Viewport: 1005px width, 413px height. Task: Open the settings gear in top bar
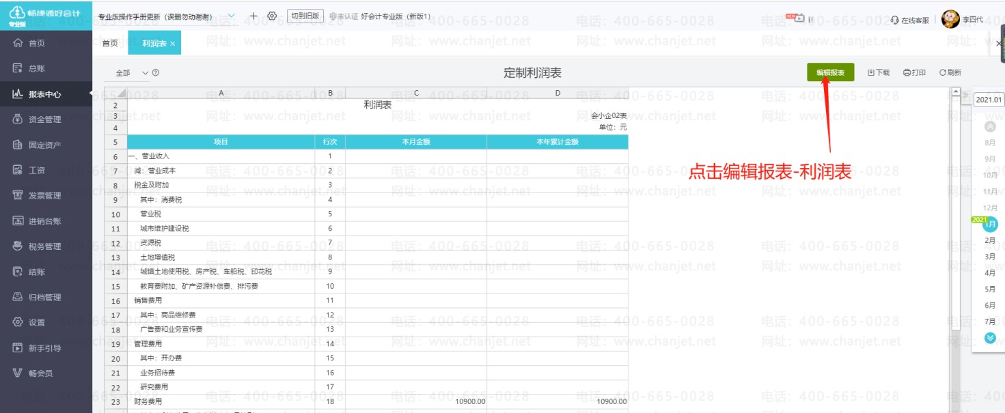(x=272, y=16)
